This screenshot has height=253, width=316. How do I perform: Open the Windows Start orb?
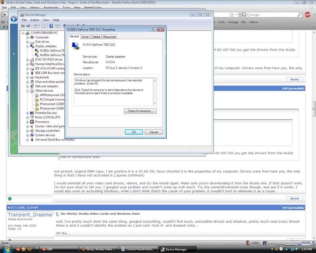[7, 249]
